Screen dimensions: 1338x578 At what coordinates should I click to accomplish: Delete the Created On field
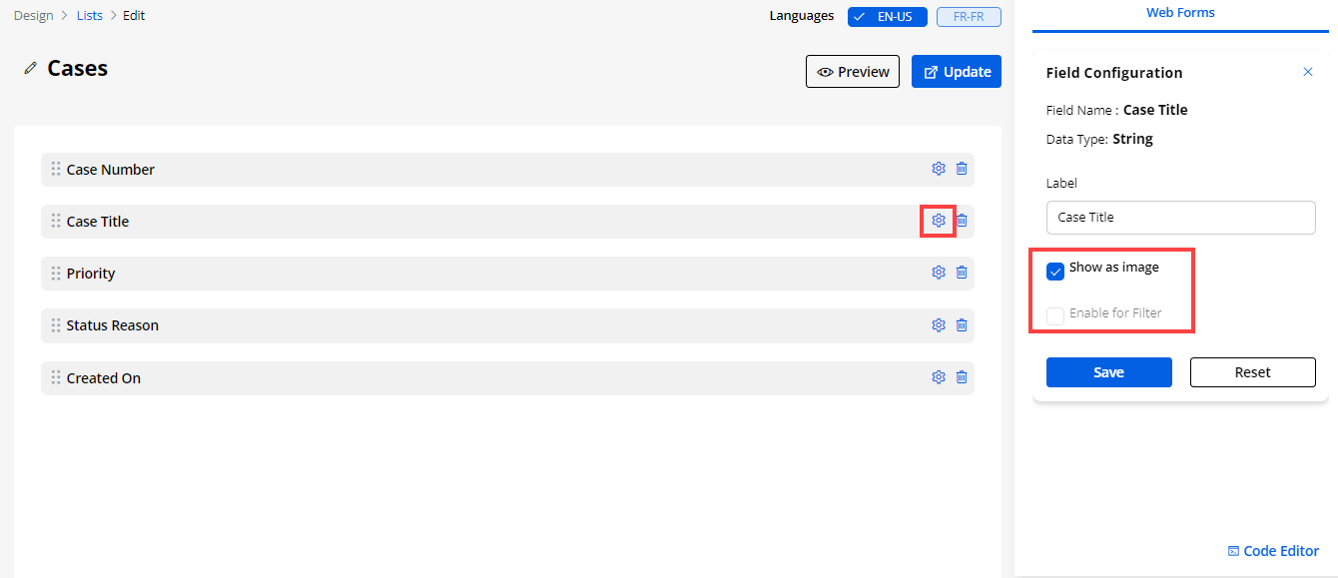coord(962,377)
